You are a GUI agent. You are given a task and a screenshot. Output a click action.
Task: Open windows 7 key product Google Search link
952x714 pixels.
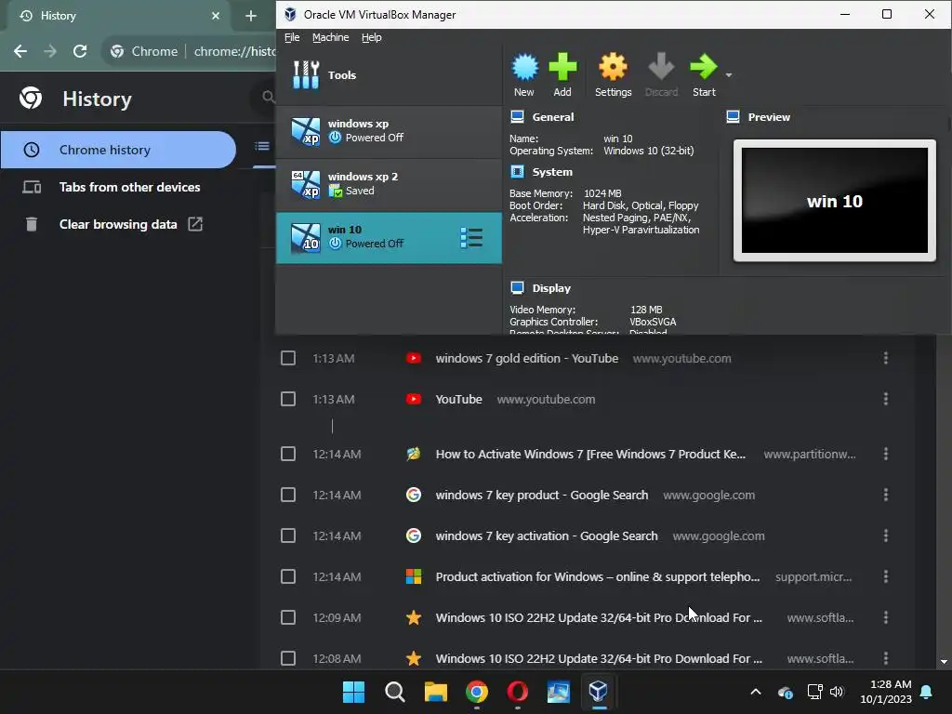point(542,495)
